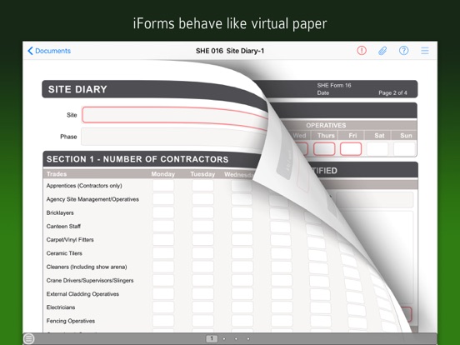Select Monday box for Apprentices (Contractors only)
This screenshot has width=460, height=345.
coord(163,186)
